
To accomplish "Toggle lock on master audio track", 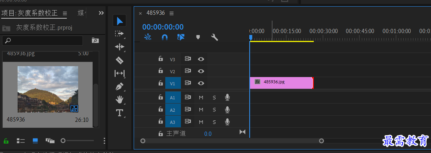I will point(161,133).
